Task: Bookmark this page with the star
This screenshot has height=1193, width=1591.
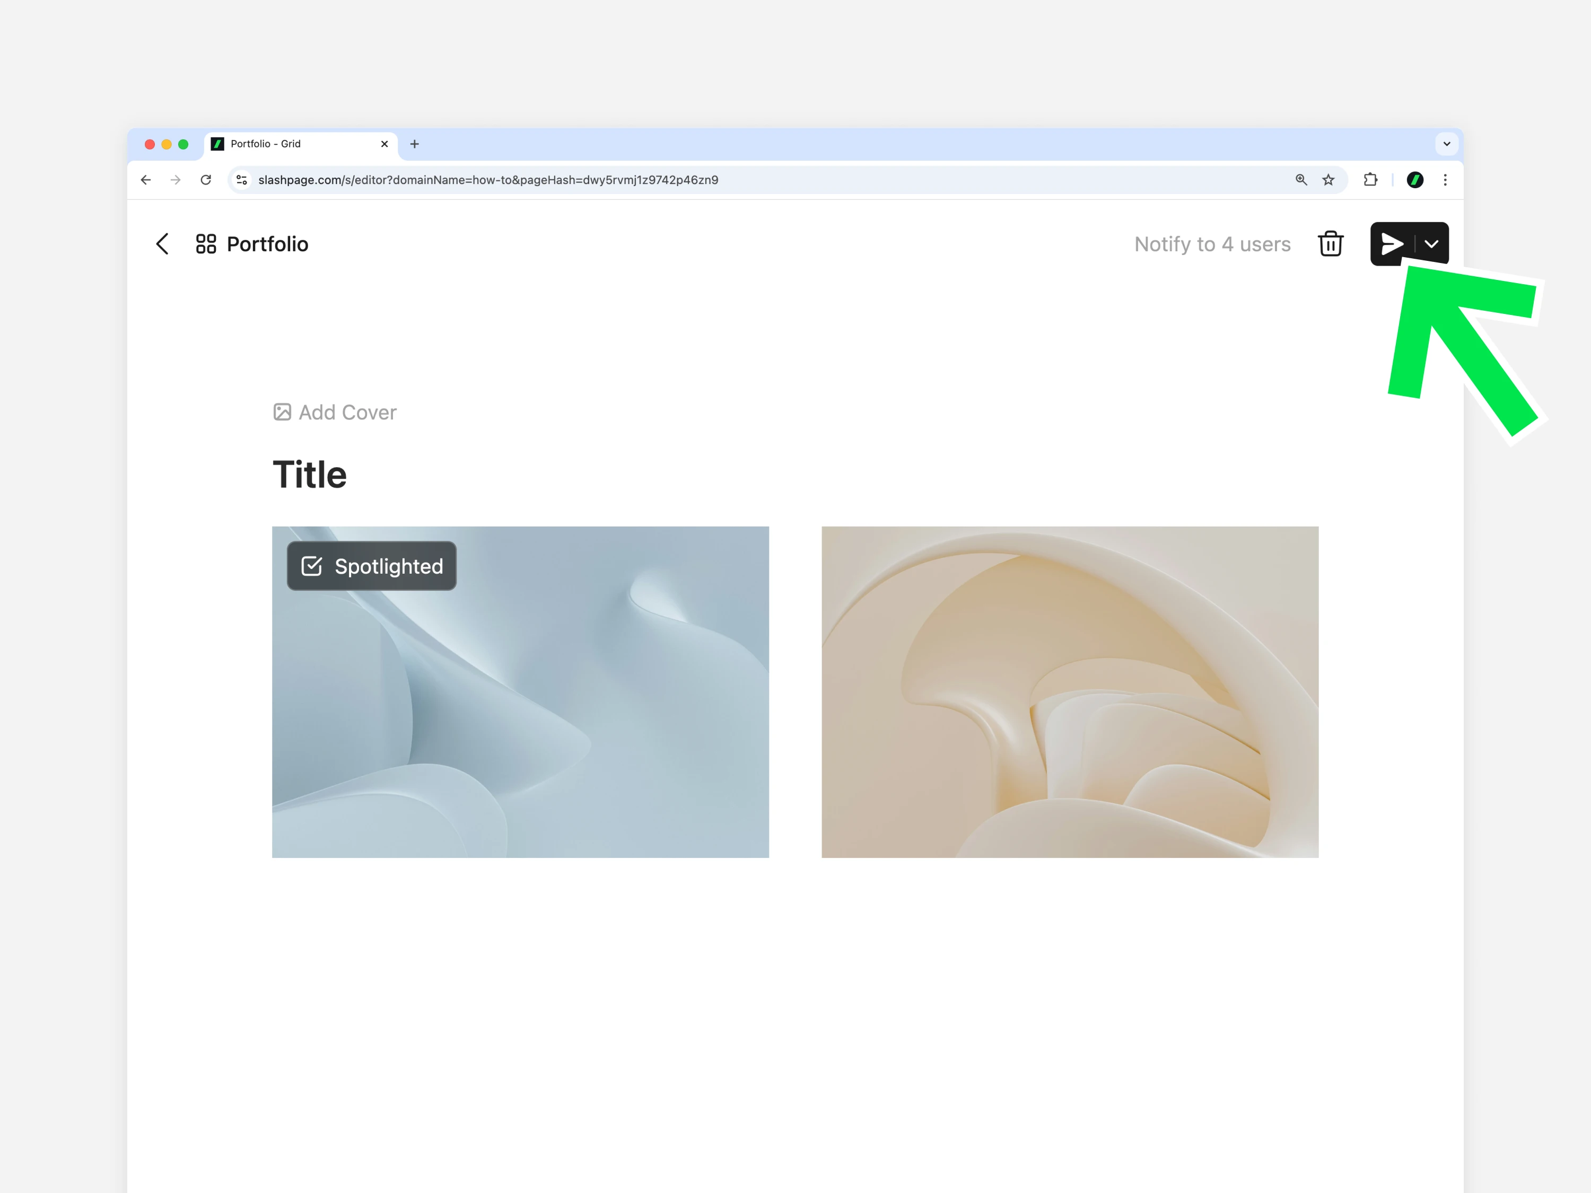Action: pyautogui.click(x=1328, y=180)
